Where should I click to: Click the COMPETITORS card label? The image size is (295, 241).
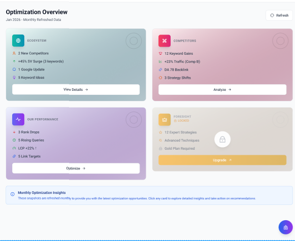185,41
